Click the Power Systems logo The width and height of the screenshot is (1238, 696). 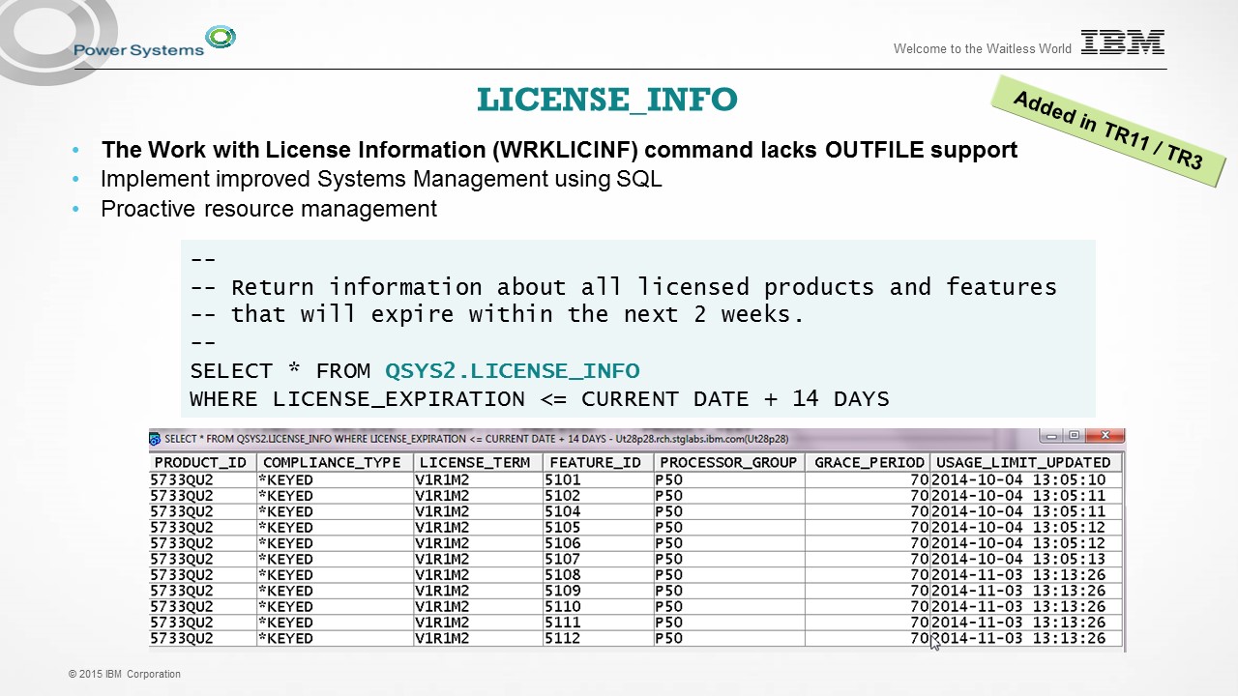tap(155, 43)
